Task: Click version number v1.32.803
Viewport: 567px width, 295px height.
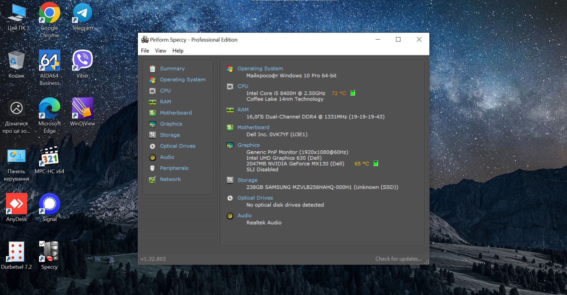Action: (153, 259)
